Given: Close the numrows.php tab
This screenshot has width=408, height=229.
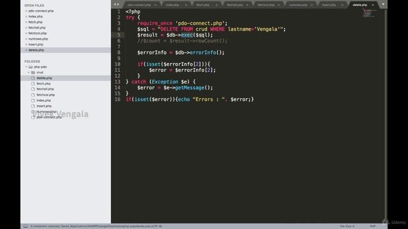Looking at the screenshot, I should coord(312,5).
